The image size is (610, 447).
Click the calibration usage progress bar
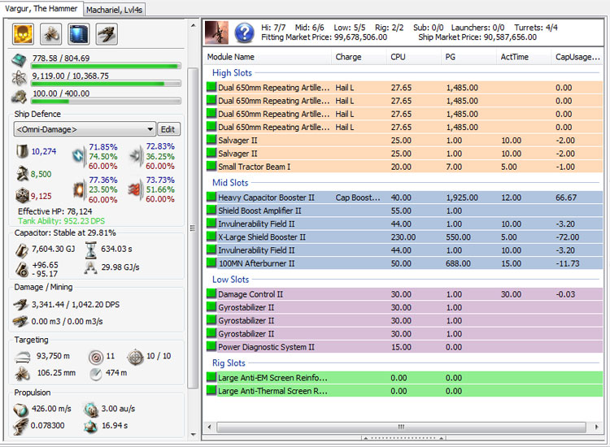[106, 102]
